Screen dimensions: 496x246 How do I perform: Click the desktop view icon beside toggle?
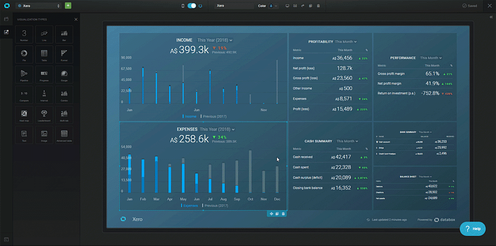[200, 6]
